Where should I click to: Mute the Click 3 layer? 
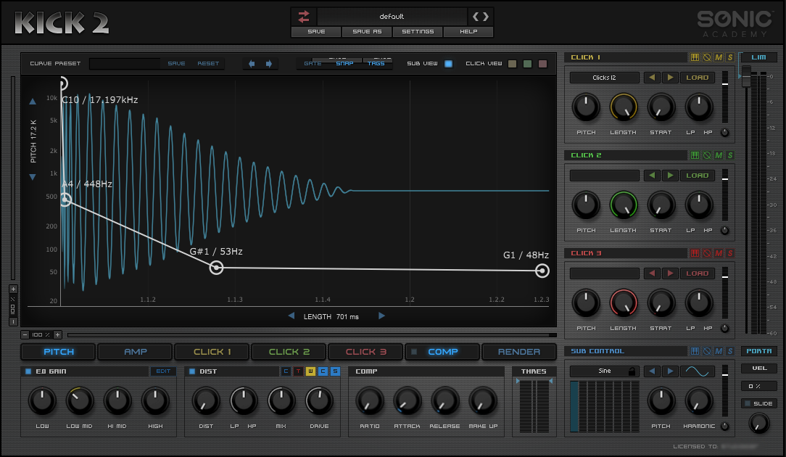719,253
